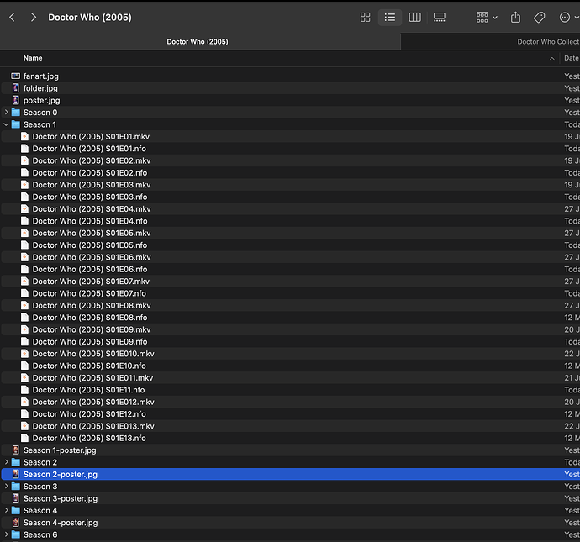Select file Doctor Who (2005) S01E03.nfo
This screenshot has width=580, height=542.
[90, 197]
